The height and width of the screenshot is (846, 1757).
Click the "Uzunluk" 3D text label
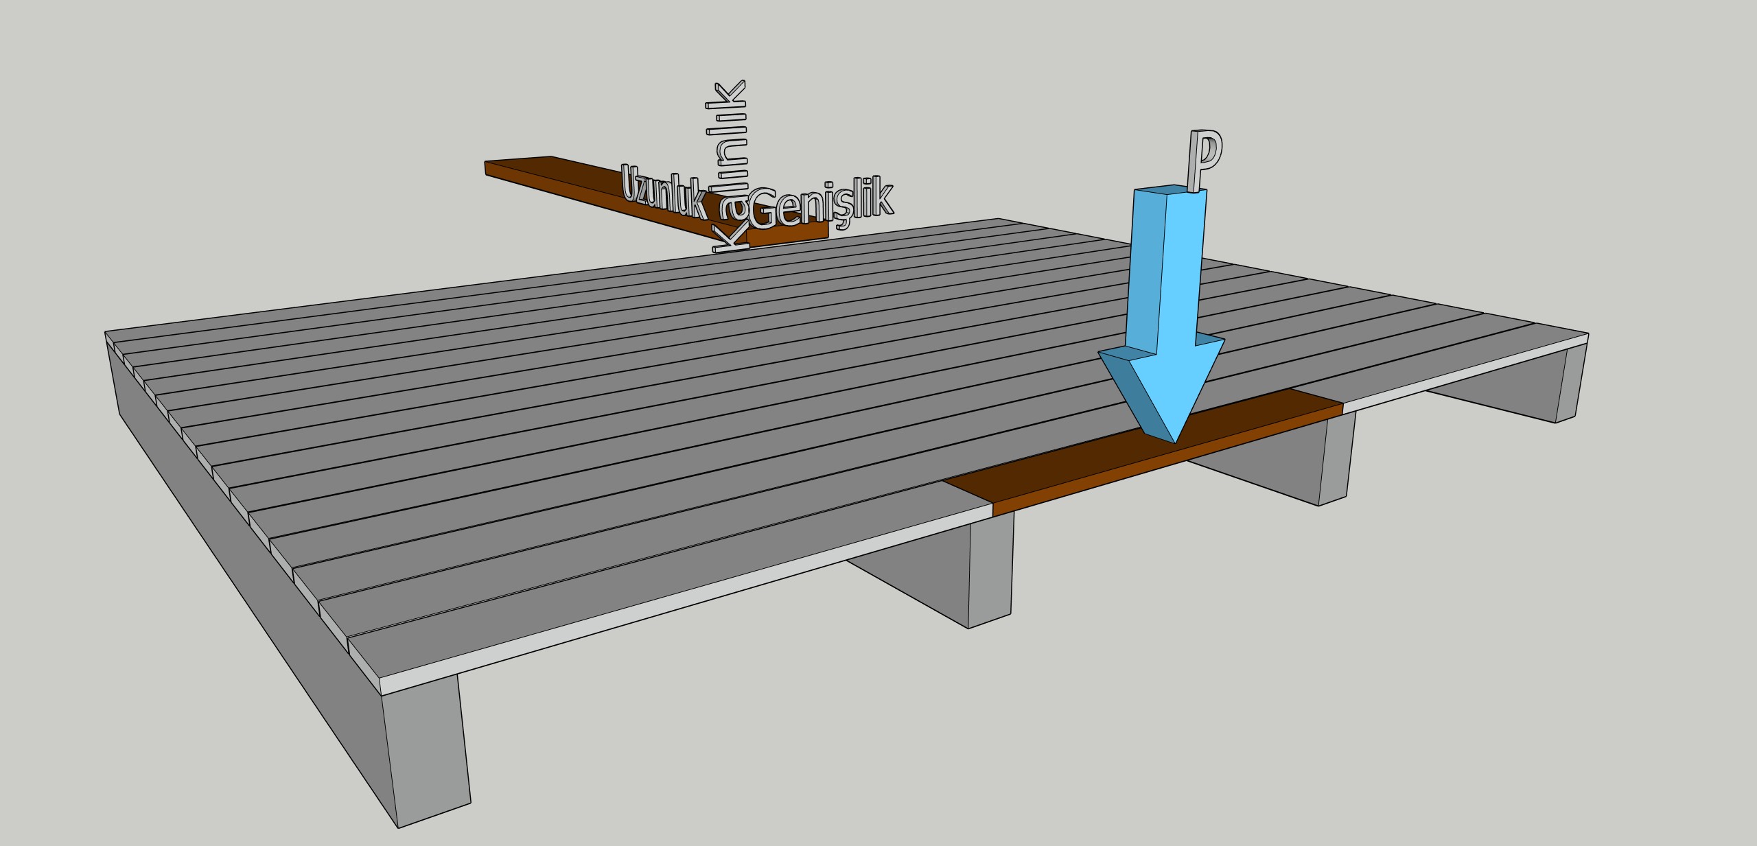(663, 191)
